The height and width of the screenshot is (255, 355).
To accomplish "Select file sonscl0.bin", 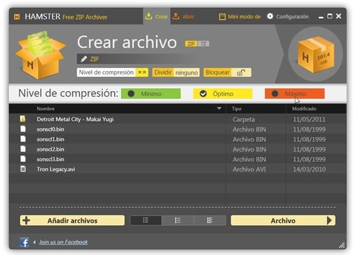I will [x=177, y=129].
